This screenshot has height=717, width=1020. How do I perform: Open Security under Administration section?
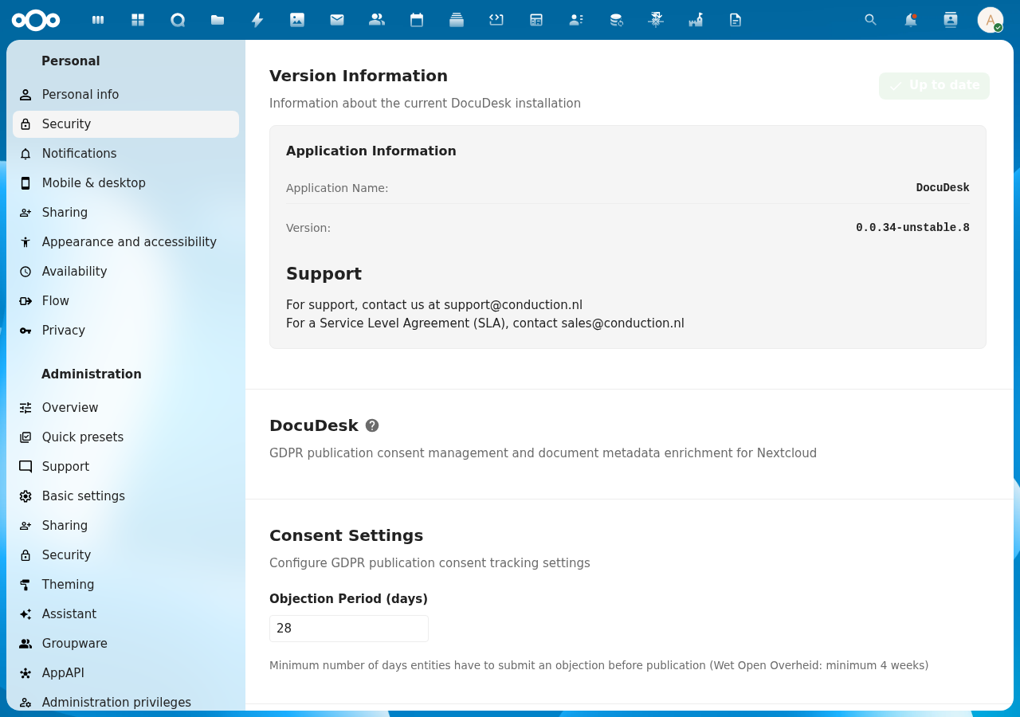(126, 555)
